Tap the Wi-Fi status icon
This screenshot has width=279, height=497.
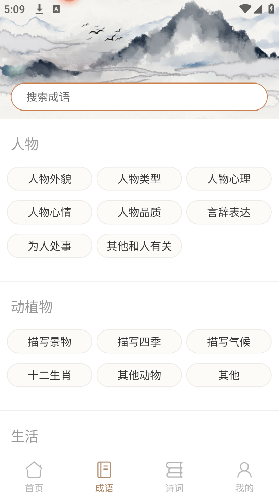tap(245, 9)
